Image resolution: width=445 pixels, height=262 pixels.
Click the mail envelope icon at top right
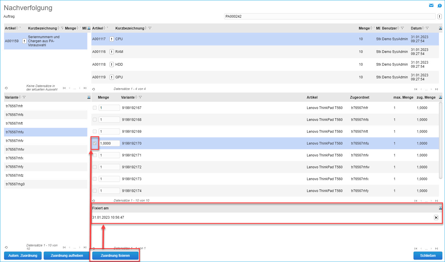(x=431, y=5)
